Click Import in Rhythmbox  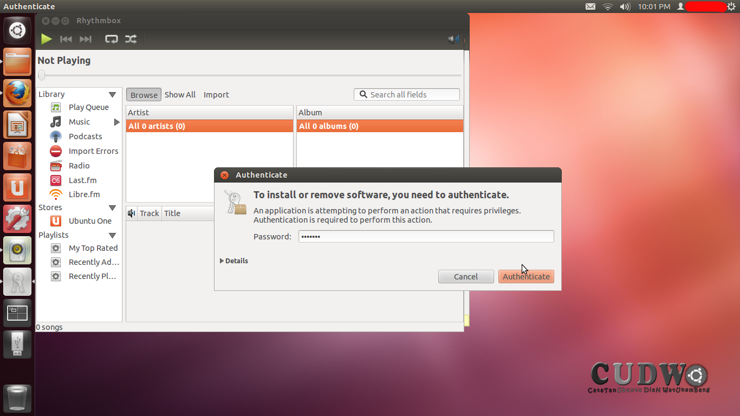[216, 95]
